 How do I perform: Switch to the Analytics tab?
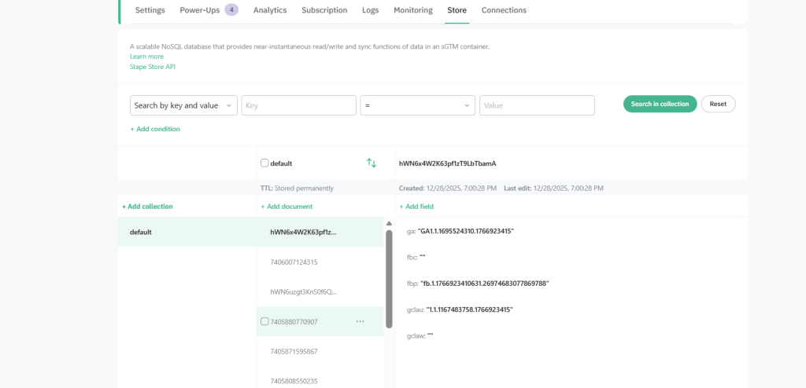[270, 10]
